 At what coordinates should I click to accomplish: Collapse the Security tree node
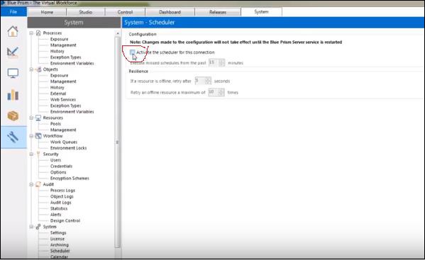pos(31,154)
